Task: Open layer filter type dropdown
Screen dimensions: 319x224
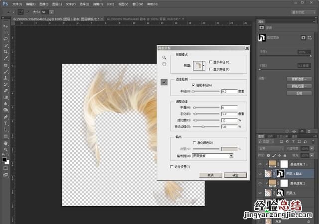Action: pyautogui.click(x=266, y=142)
